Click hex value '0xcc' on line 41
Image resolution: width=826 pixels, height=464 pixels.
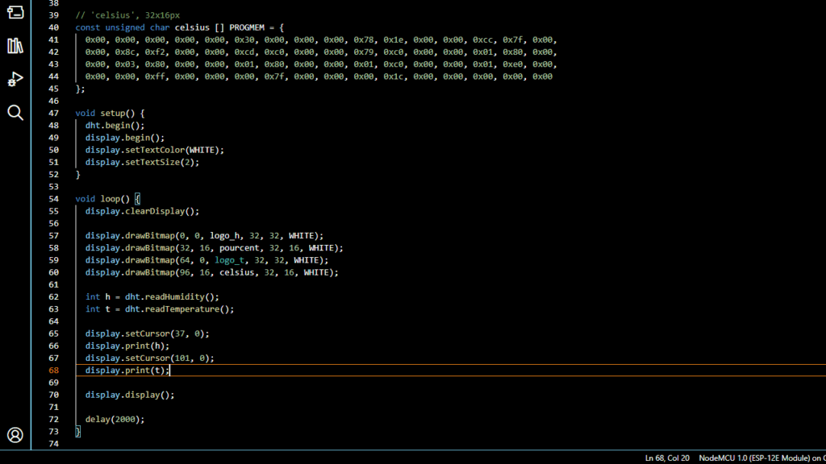coord(482,39)
